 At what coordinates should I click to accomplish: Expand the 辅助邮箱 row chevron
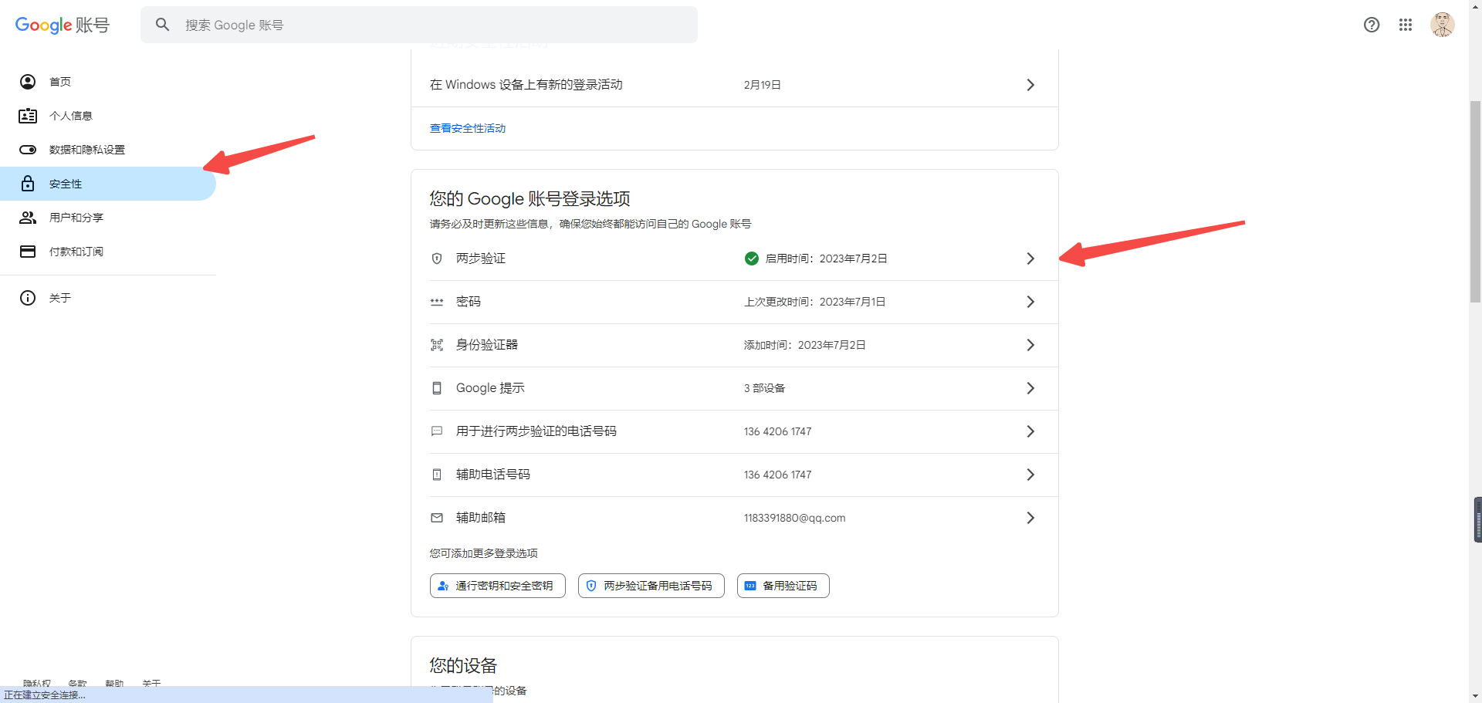1030,518
